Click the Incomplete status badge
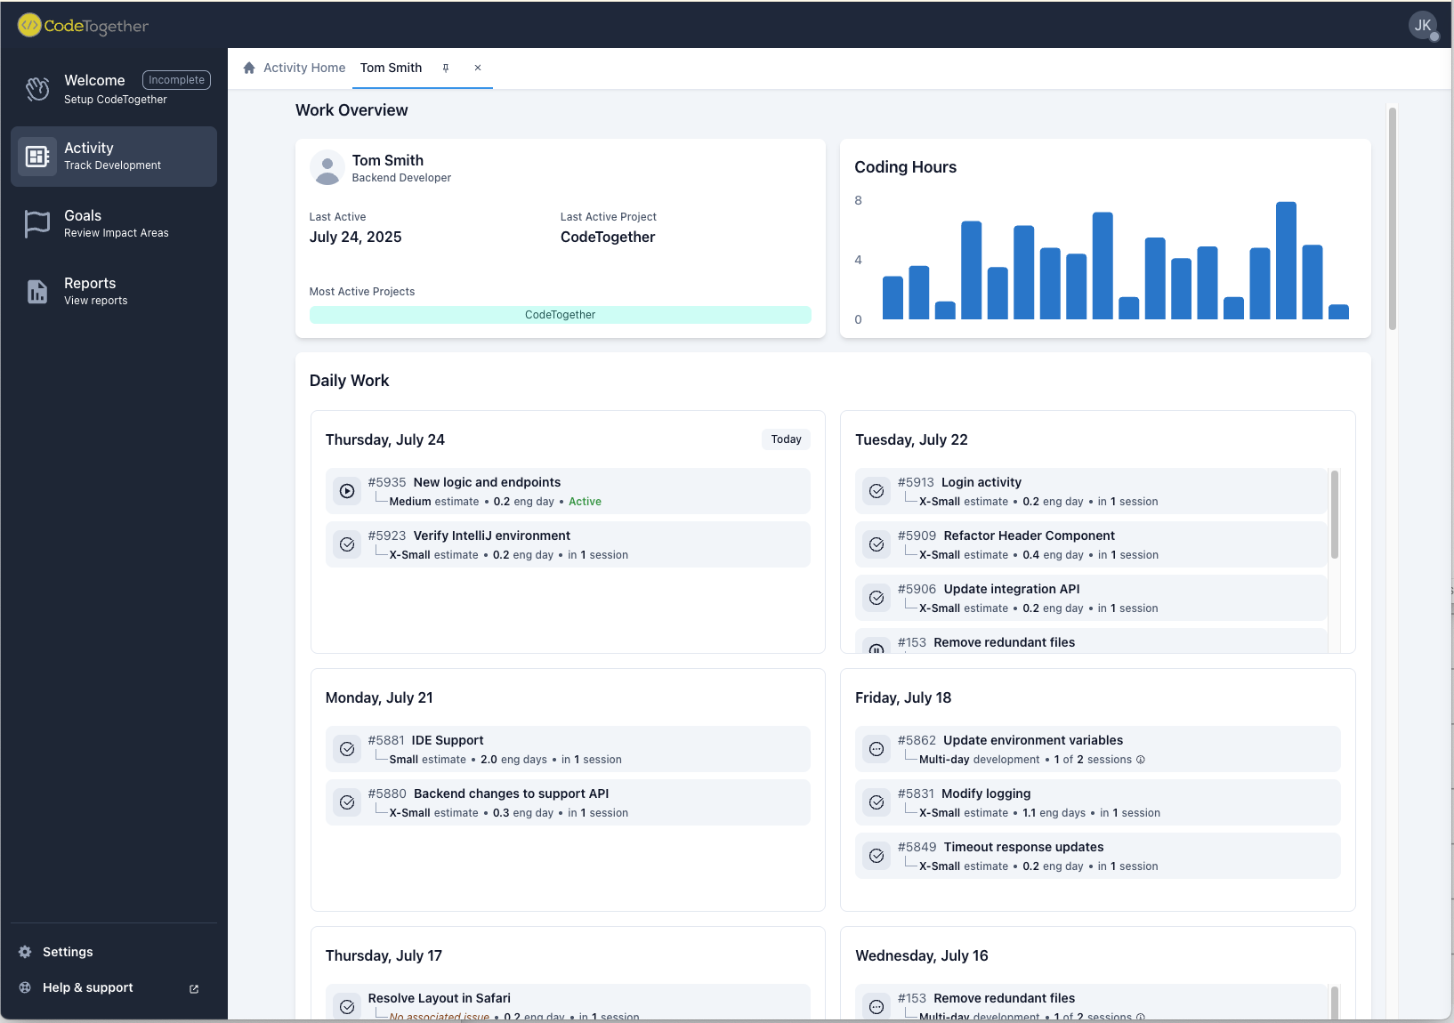Viewport: 1454px width, 1023px height. pyautogui.click(x=176, y=80)
